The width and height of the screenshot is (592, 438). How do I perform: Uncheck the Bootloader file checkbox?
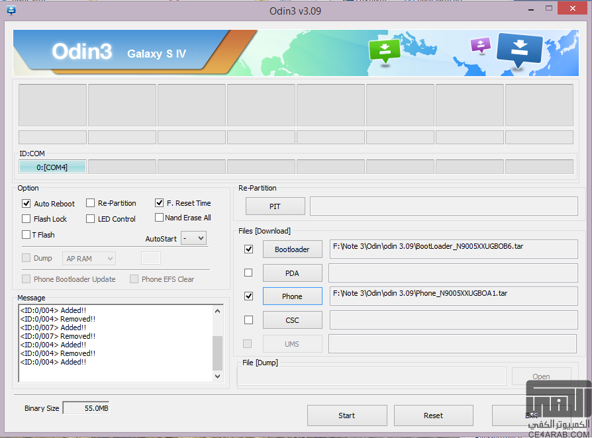248,249
